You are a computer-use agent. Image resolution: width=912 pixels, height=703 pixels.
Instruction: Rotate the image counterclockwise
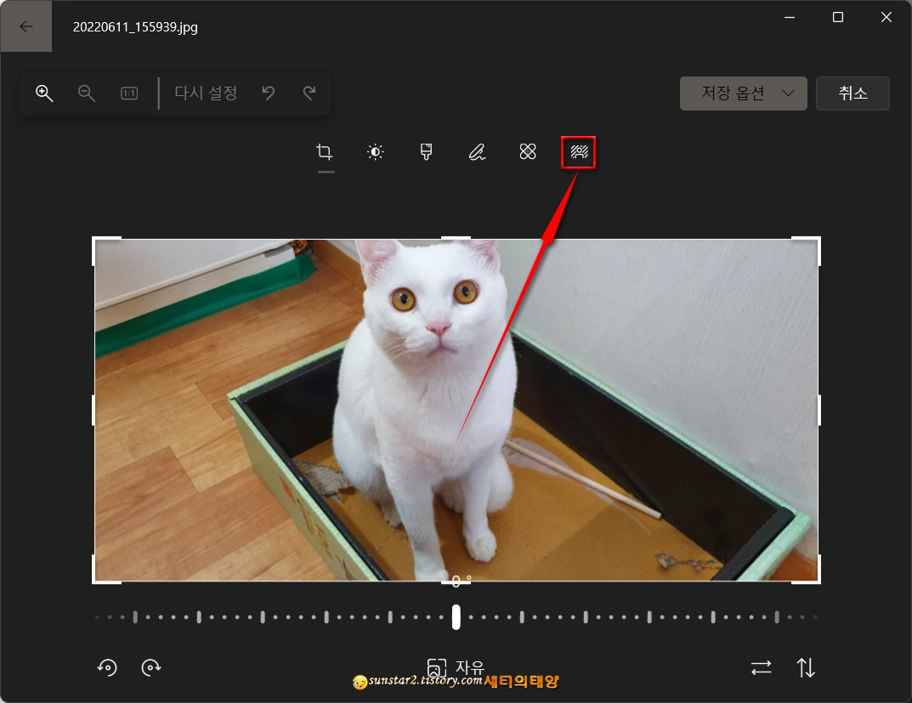pyautogui.click(x=107, y=667)
